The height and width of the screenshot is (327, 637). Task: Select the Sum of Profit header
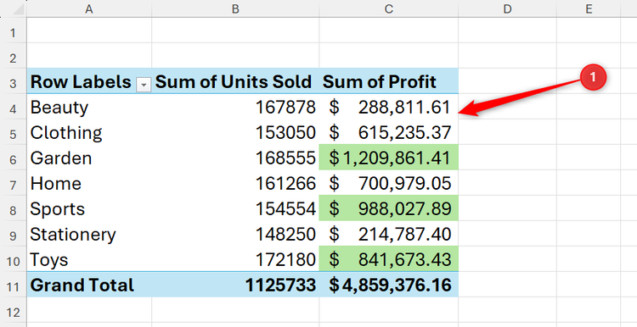coord(389,81)
